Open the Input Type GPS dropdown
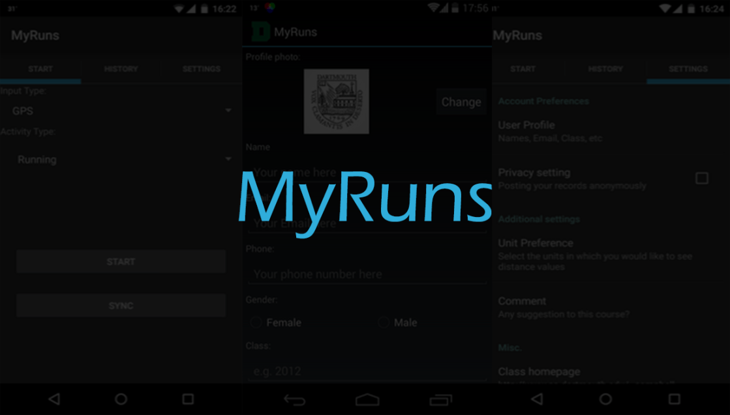 tap(121, 111)
